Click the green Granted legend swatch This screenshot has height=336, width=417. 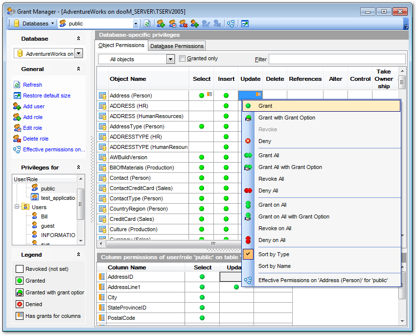coord(20,281)
